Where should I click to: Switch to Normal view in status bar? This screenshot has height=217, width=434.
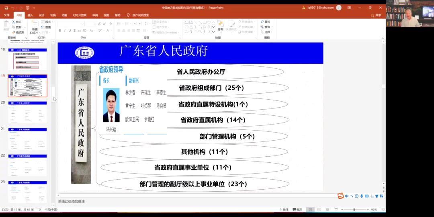click(311, 209)
